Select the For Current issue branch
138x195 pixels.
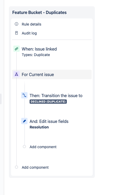(x=52, y=74)
